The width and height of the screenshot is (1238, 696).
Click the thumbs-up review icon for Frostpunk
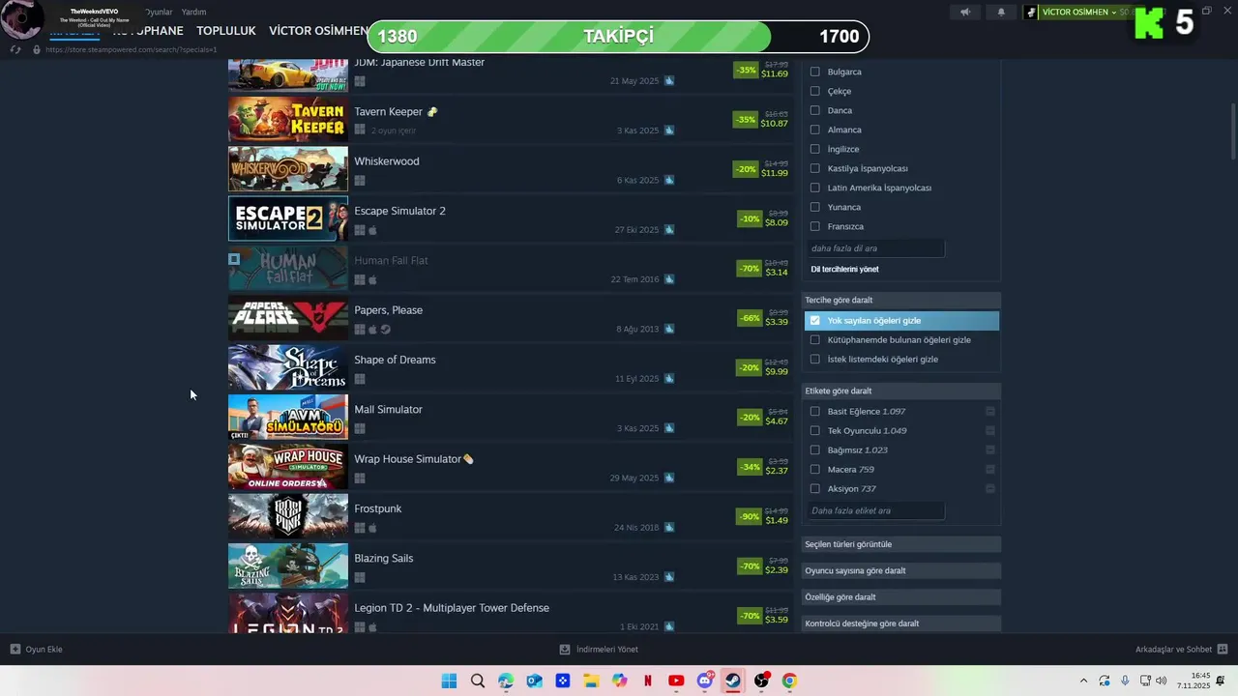[669, 528]
